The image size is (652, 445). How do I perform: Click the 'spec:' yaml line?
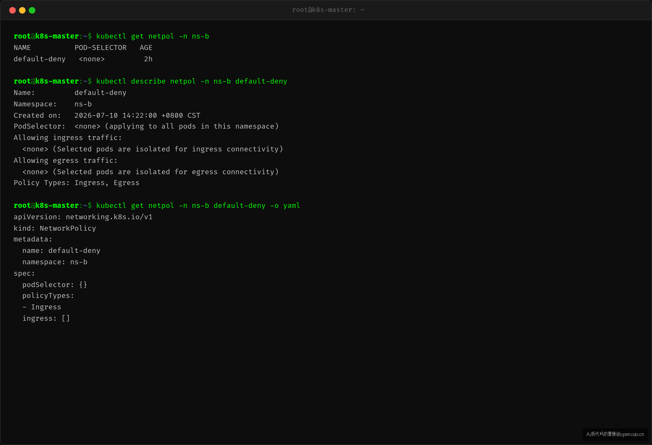[24, 274]
